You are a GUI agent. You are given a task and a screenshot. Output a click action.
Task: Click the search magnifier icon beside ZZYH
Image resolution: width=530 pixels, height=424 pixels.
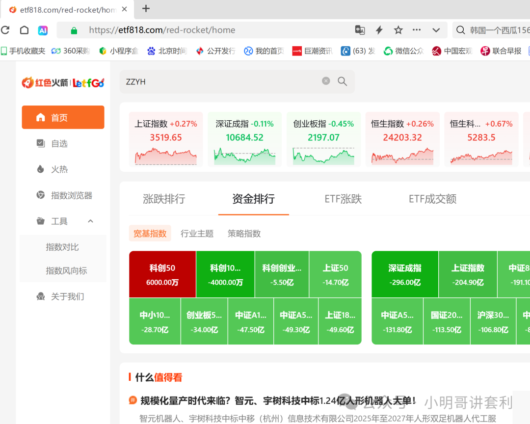click(343, 81)
